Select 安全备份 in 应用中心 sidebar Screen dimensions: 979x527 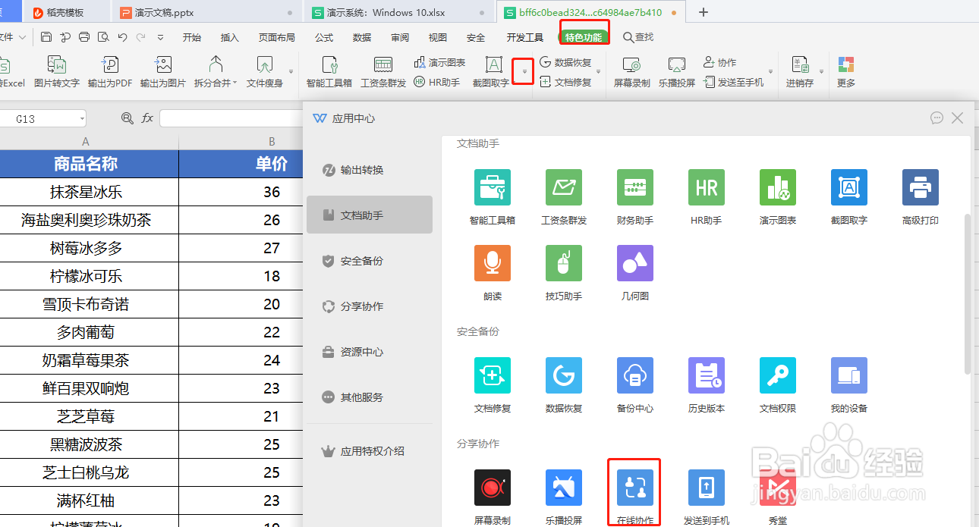(x=370, y=261)
